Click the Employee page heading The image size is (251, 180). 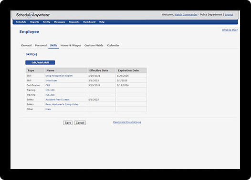(29, 31)
